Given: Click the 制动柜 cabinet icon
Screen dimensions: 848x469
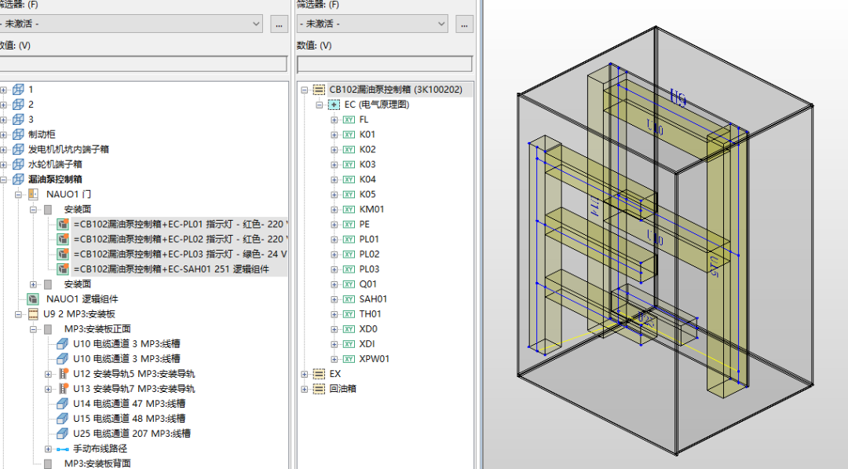Looking at the screenshot, I should 18,134.
